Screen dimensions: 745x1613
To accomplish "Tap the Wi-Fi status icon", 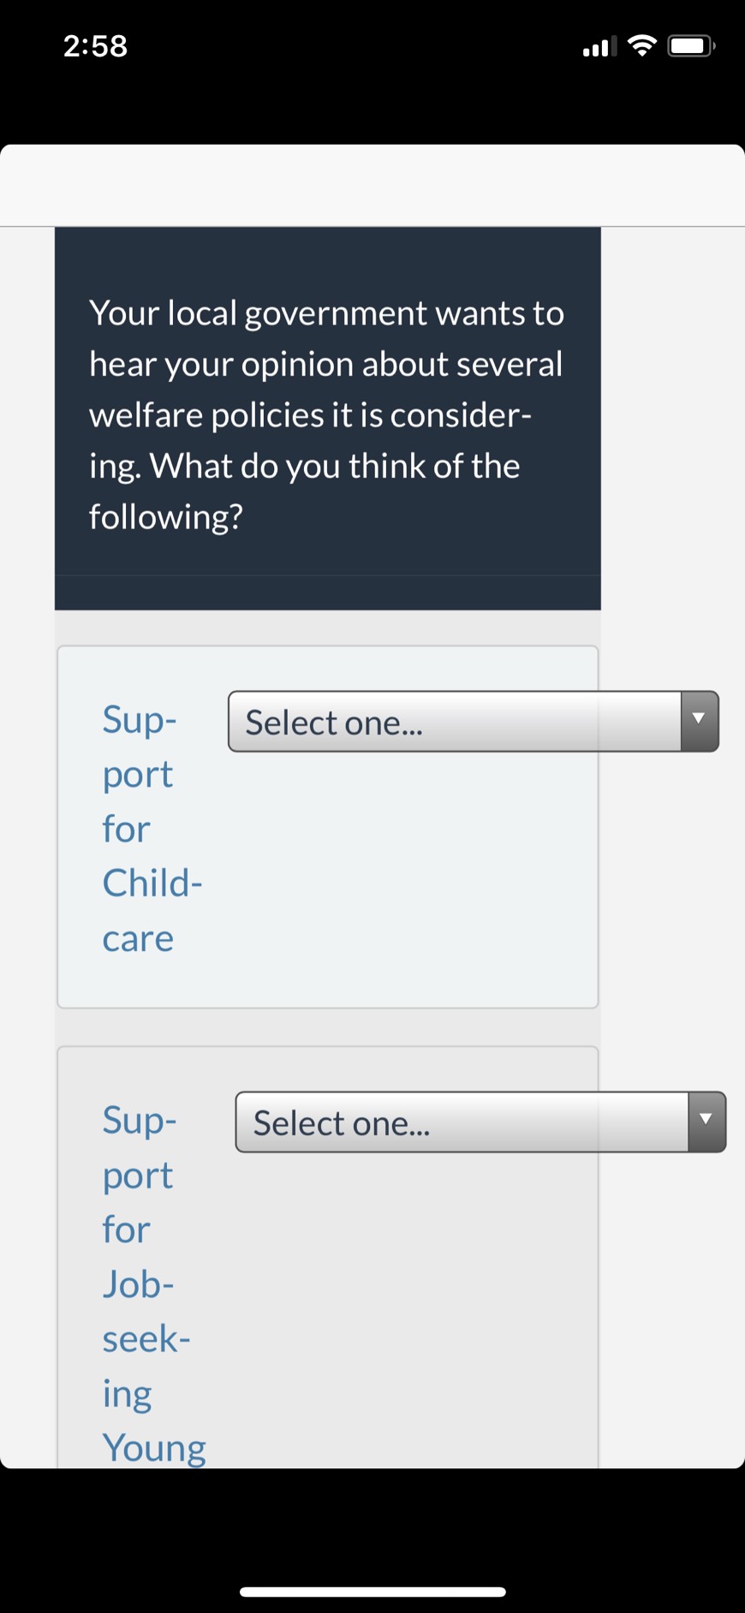I will pos(642,45).
